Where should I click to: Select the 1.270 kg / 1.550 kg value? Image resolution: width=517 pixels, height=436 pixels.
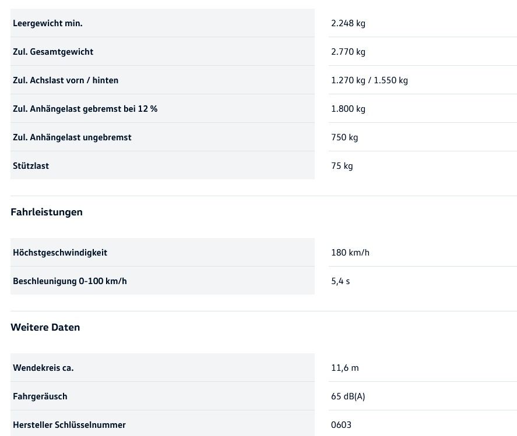(369, 80)
